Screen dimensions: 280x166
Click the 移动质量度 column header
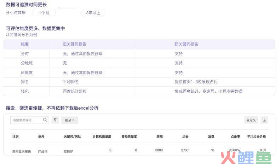click(x=129, y=137)
